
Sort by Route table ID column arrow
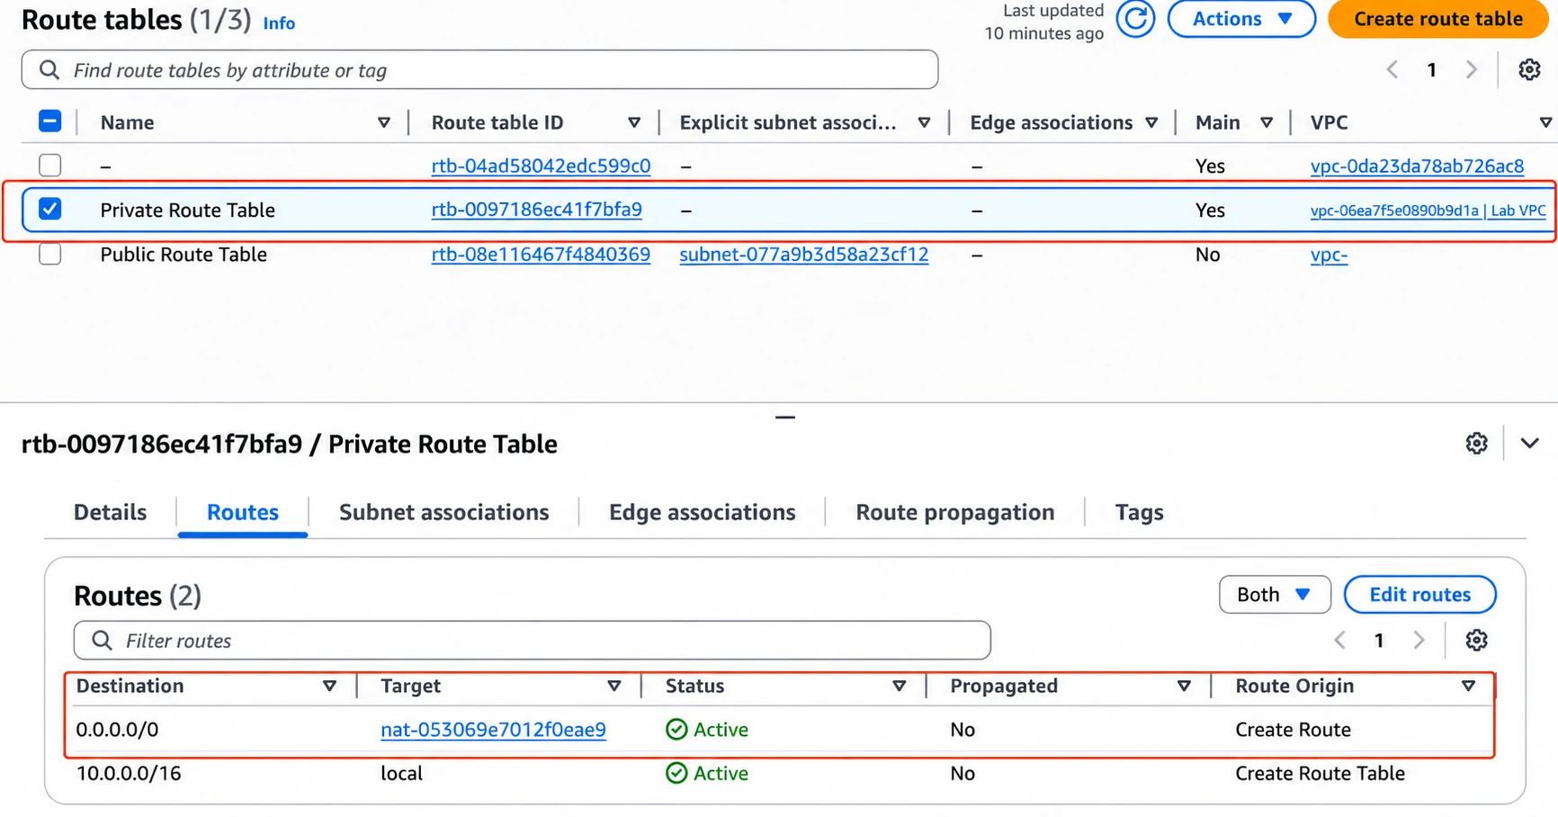coord(634,122)
